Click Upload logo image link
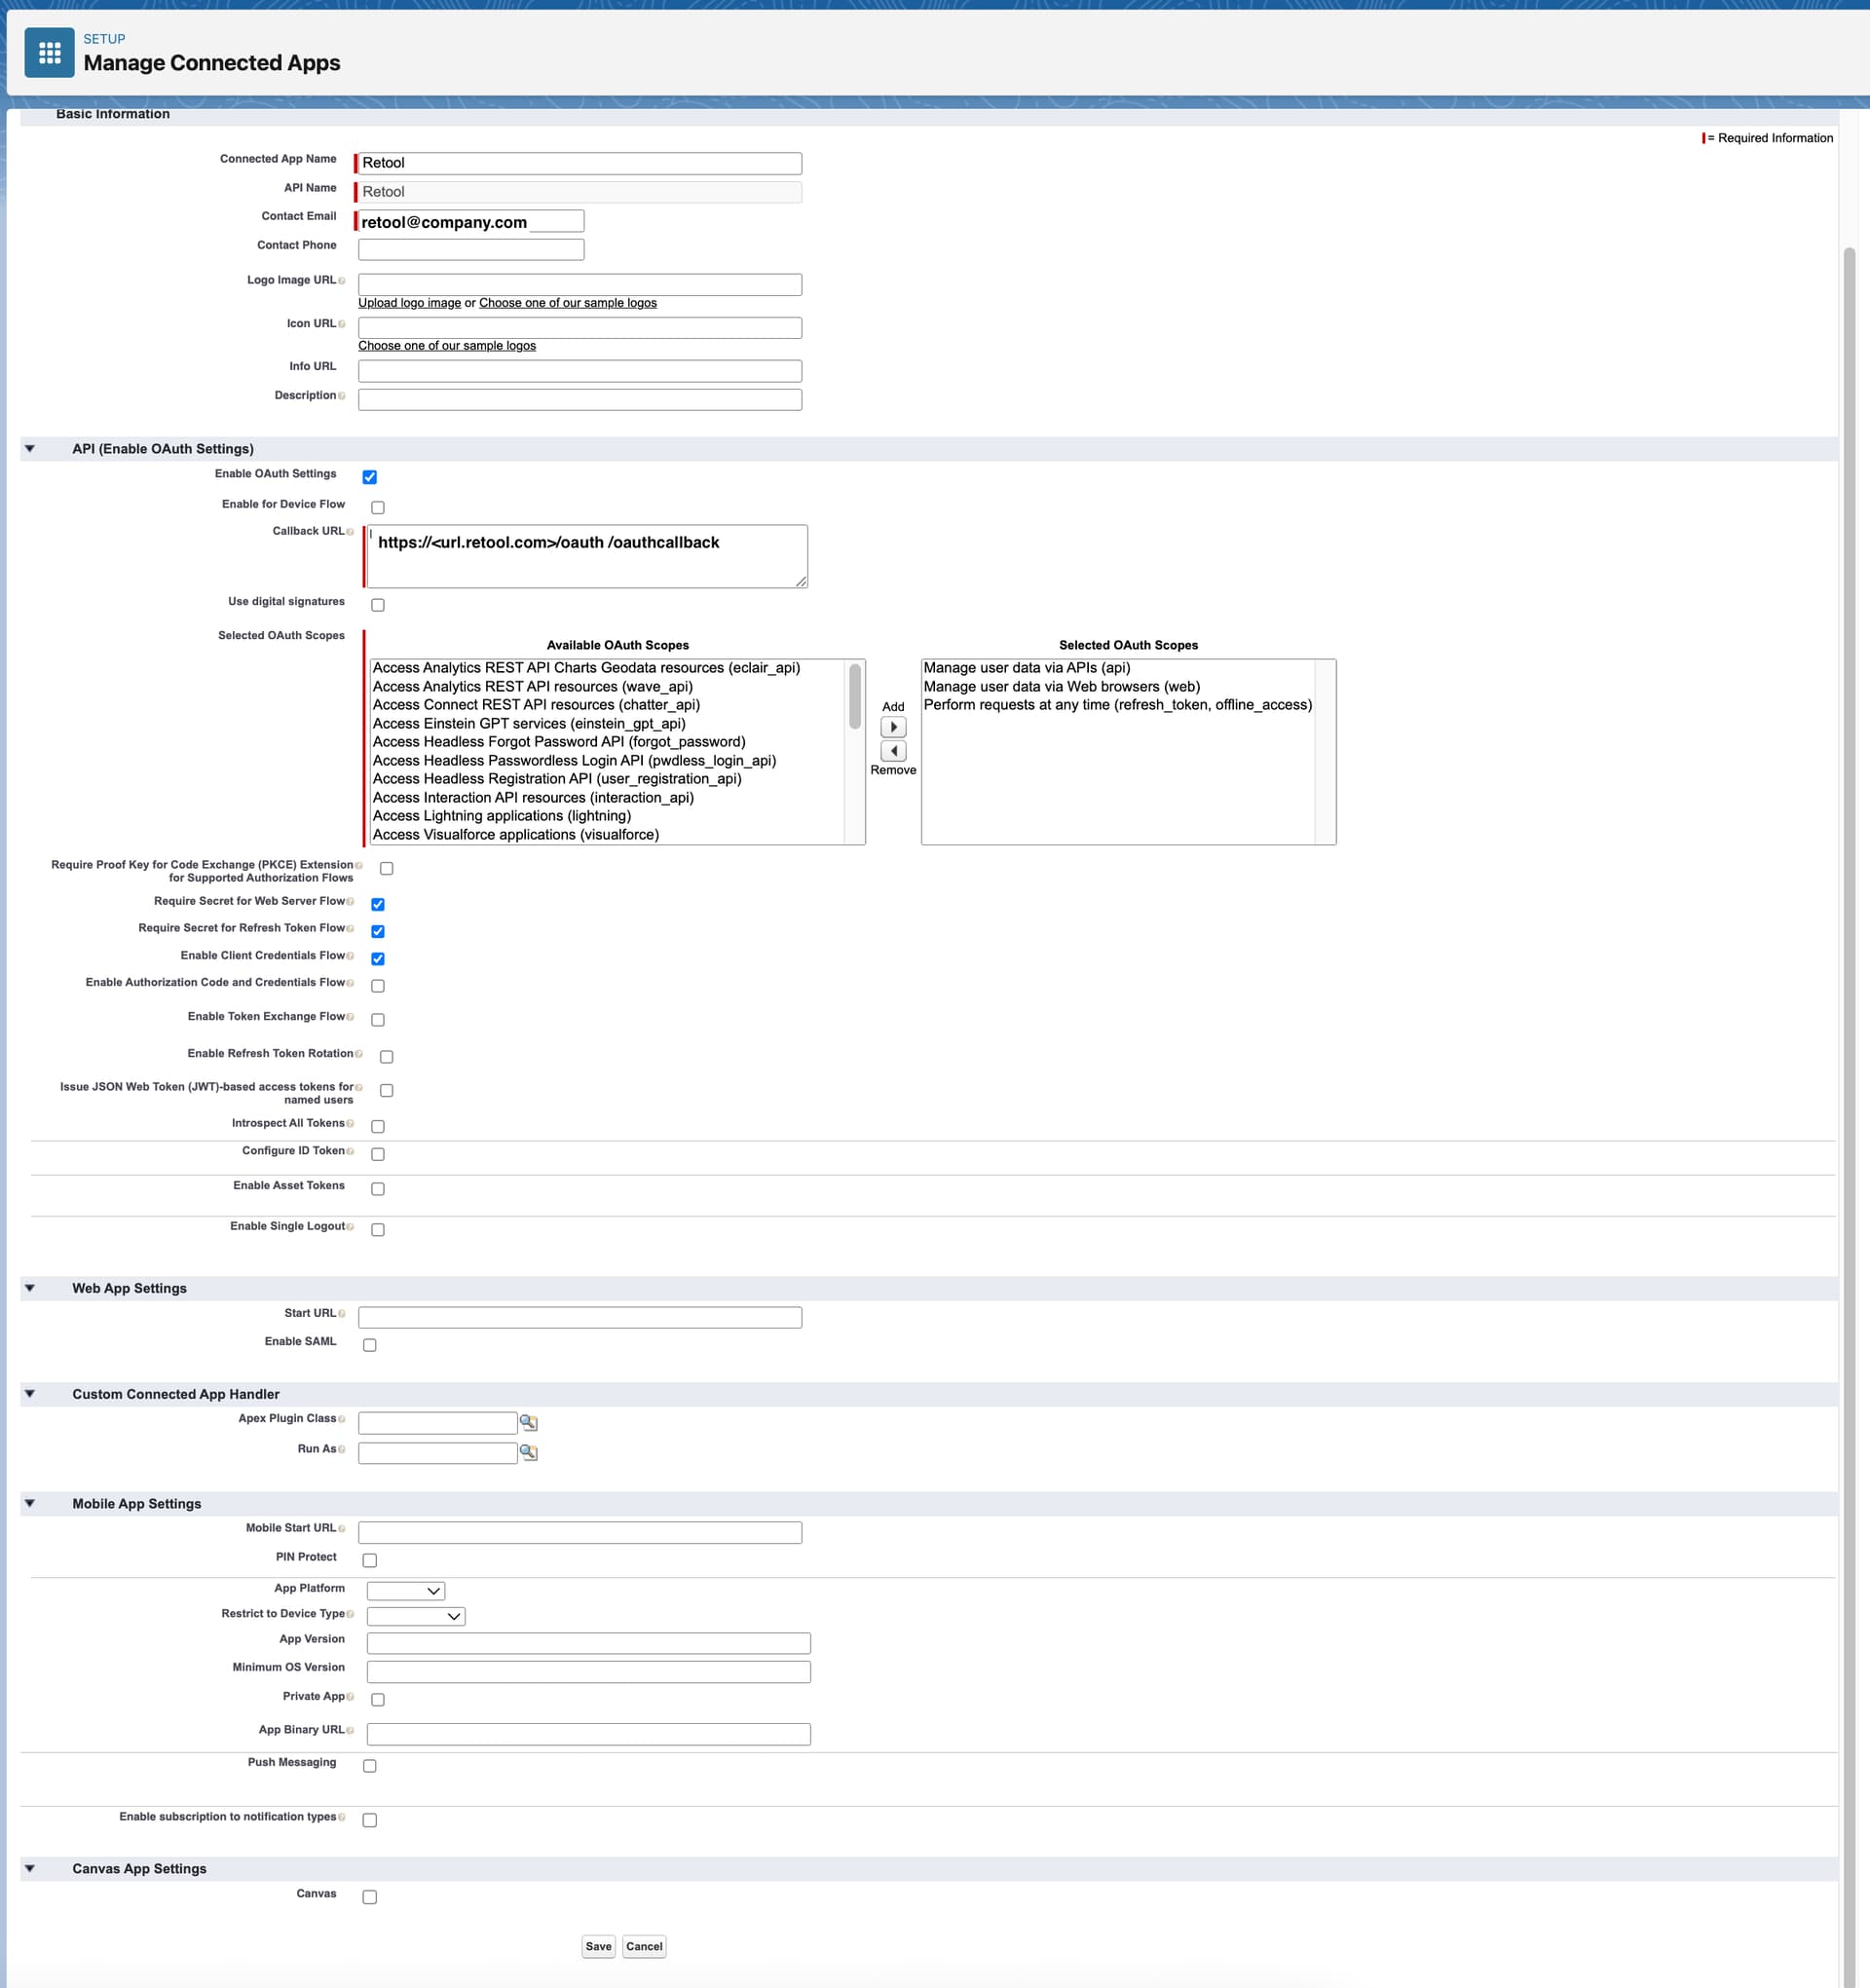Viewport: 1870px width, 1988px height. pyautogui.click(x=409, y=303)
